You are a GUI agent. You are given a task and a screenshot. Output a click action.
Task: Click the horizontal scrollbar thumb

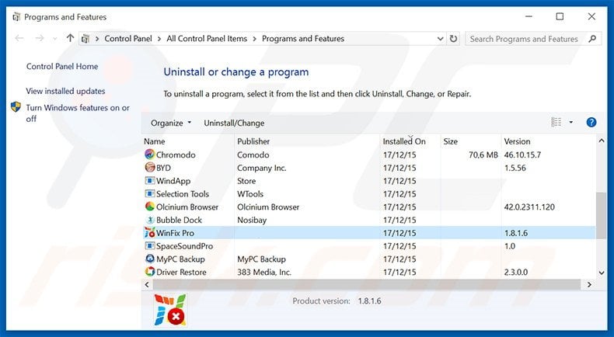(367, 284)
